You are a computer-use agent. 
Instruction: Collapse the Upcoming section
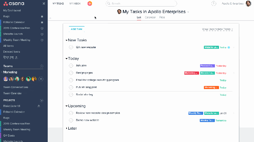tap(67, 106)
